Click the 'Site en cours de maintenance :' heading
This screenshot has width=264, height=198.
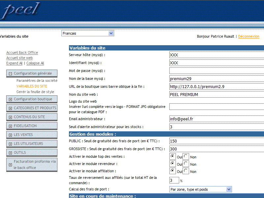point(103,196)
